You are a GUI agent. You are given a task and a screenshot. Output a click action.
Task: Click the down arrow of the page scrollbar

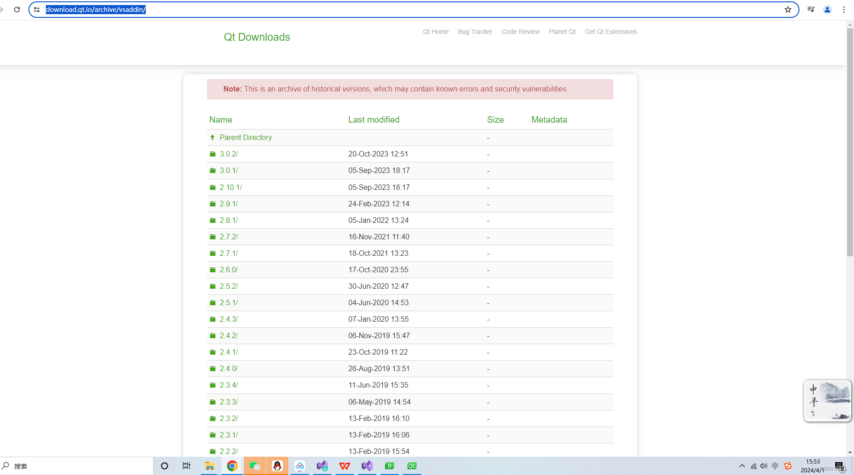(850, 453)
